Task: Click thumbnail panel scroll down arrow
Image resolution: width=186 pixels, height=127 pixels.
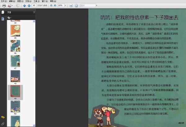Action: click(x=34, y=125)
